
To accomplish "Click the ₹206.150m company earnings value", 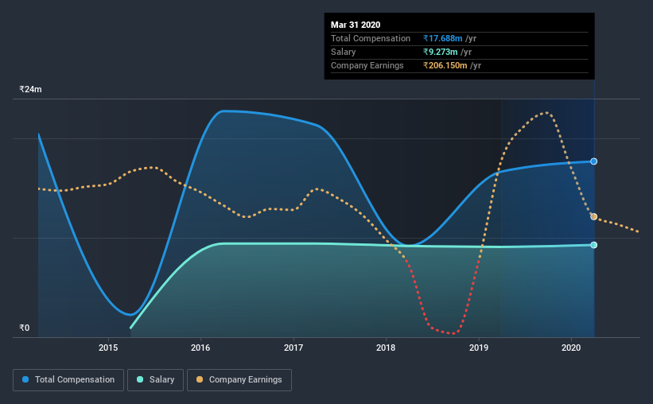I will click(x=445, y=65).
